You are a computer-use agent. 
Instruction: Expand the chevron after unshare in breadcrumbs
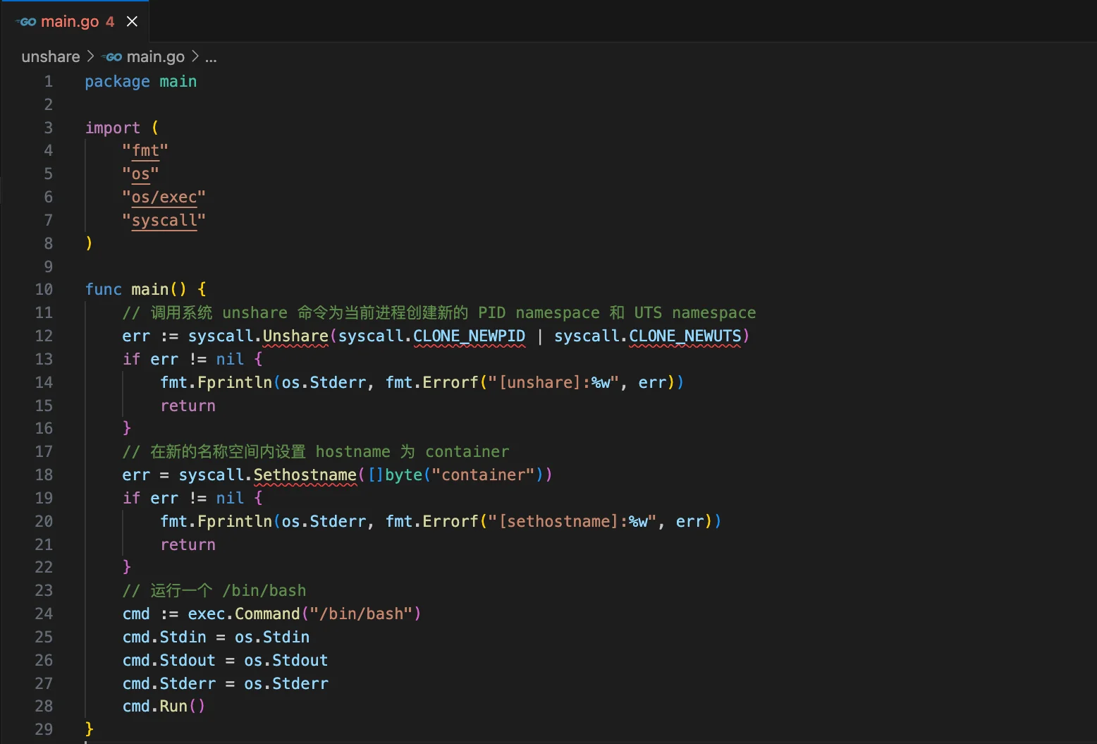click(x=90, y=56)
